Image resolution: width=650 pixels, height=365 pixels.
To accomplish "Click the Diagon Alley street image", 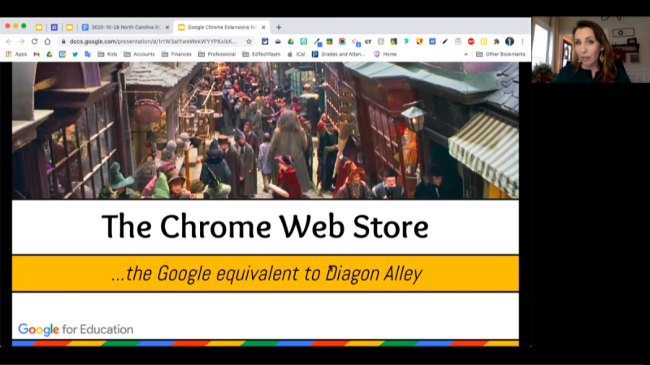I will click(x=266, y=131).
